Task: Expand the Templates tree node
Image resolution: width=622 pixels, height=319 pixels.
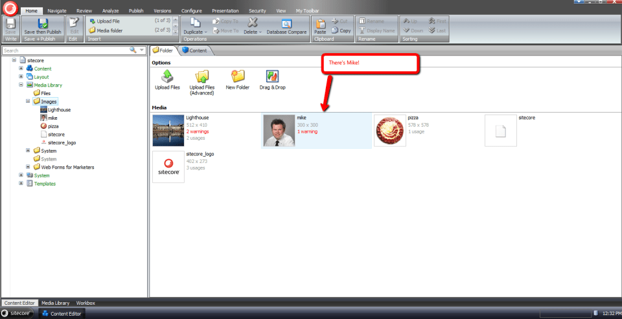Action: click(x=21, y=184)
